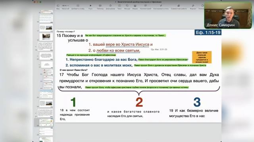Screen dimensions: 254x142
Task: Select the line 'вашей вере во Христа Иисуса и'
Action: [121, 45]
